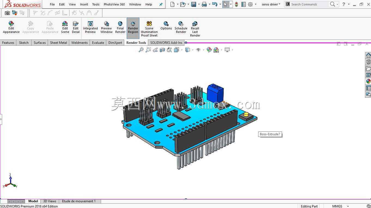Expand the Undo history dropdown arrow
371x208 pixels.
(220, 4)
